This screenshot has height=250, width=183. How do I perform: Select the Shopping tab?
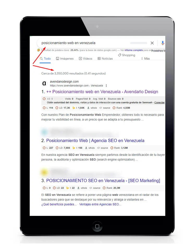126,55
